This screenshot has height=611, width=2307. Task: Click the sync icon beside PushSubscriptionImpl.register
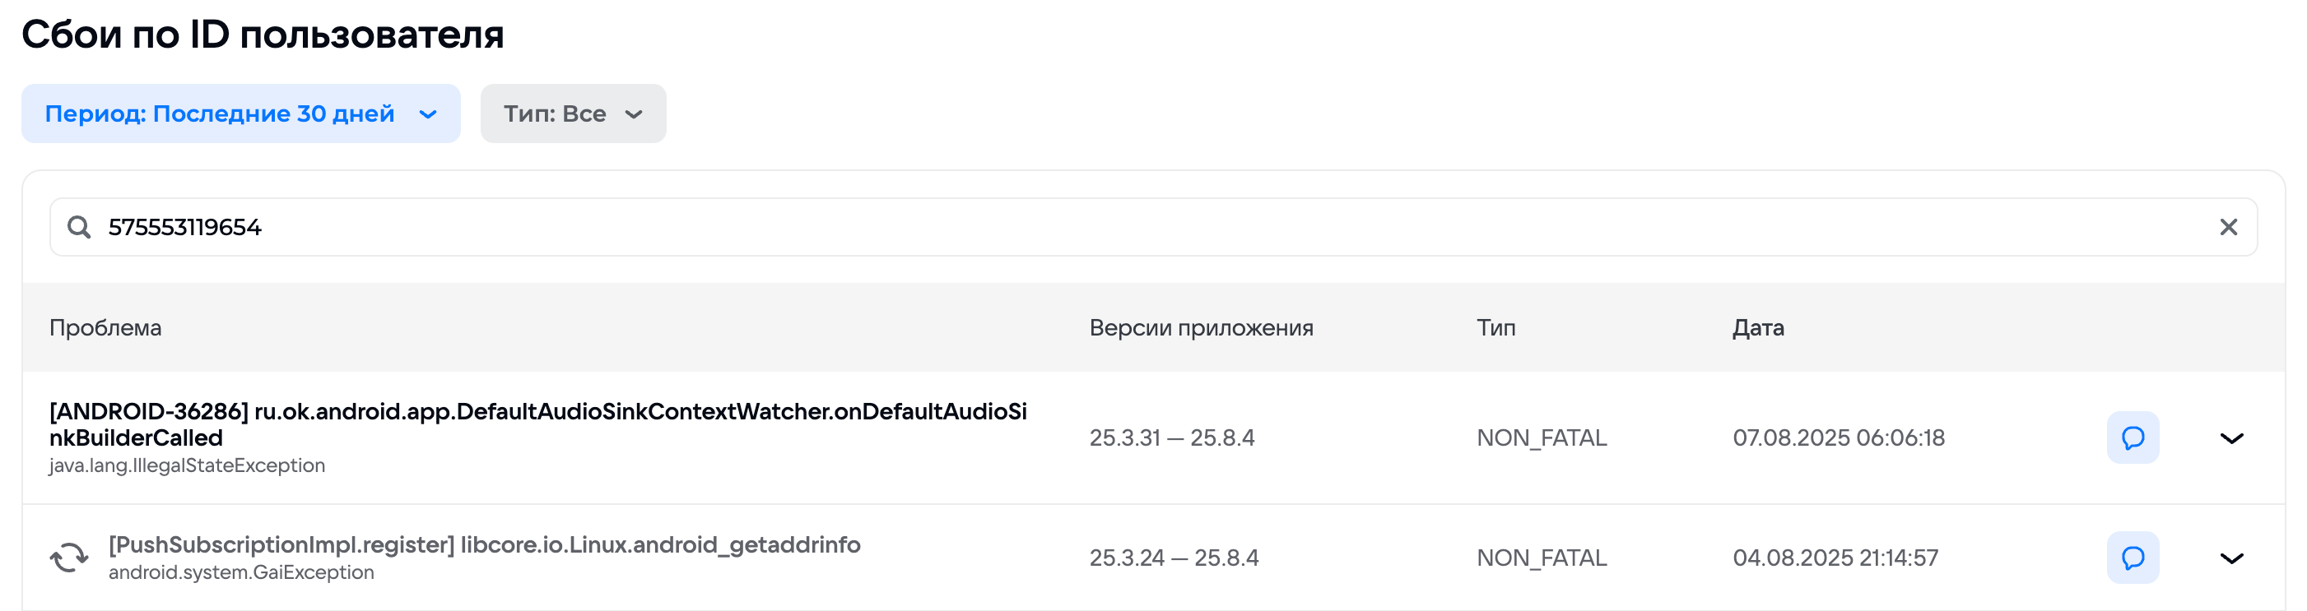pyautogui.click(x=69, y=558)
